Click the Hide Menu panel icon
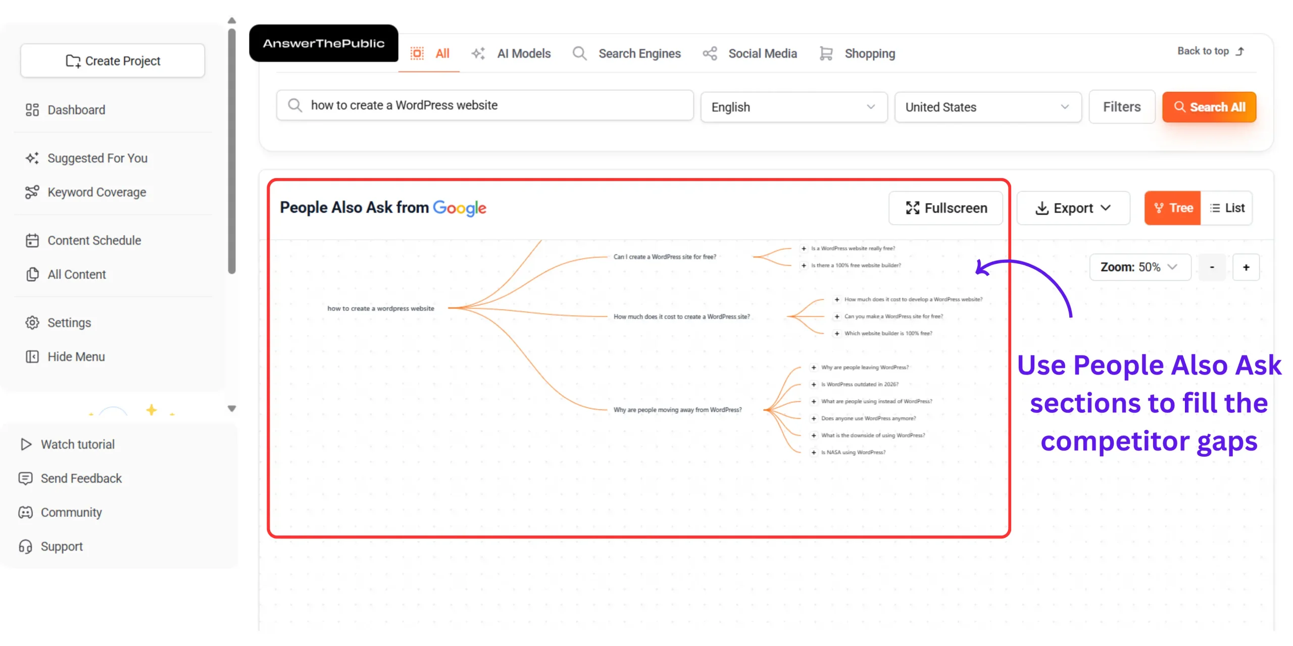The height and width of the screenshot is (646, 1293). click(32, 356)
